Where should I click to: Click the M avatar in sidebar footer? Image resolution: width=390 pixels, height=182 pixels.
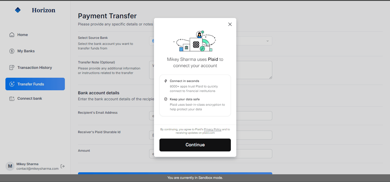point(10,166)
